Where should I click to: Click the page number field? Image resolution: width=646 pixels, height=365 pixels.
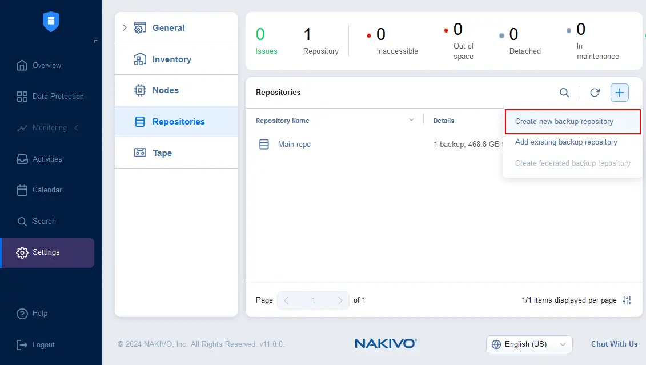(x=313, y=300)
